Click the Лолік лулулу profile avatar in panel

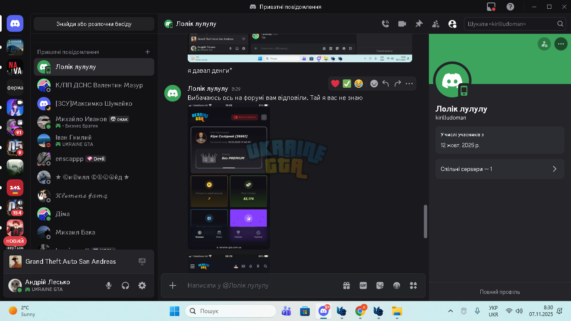452,80
